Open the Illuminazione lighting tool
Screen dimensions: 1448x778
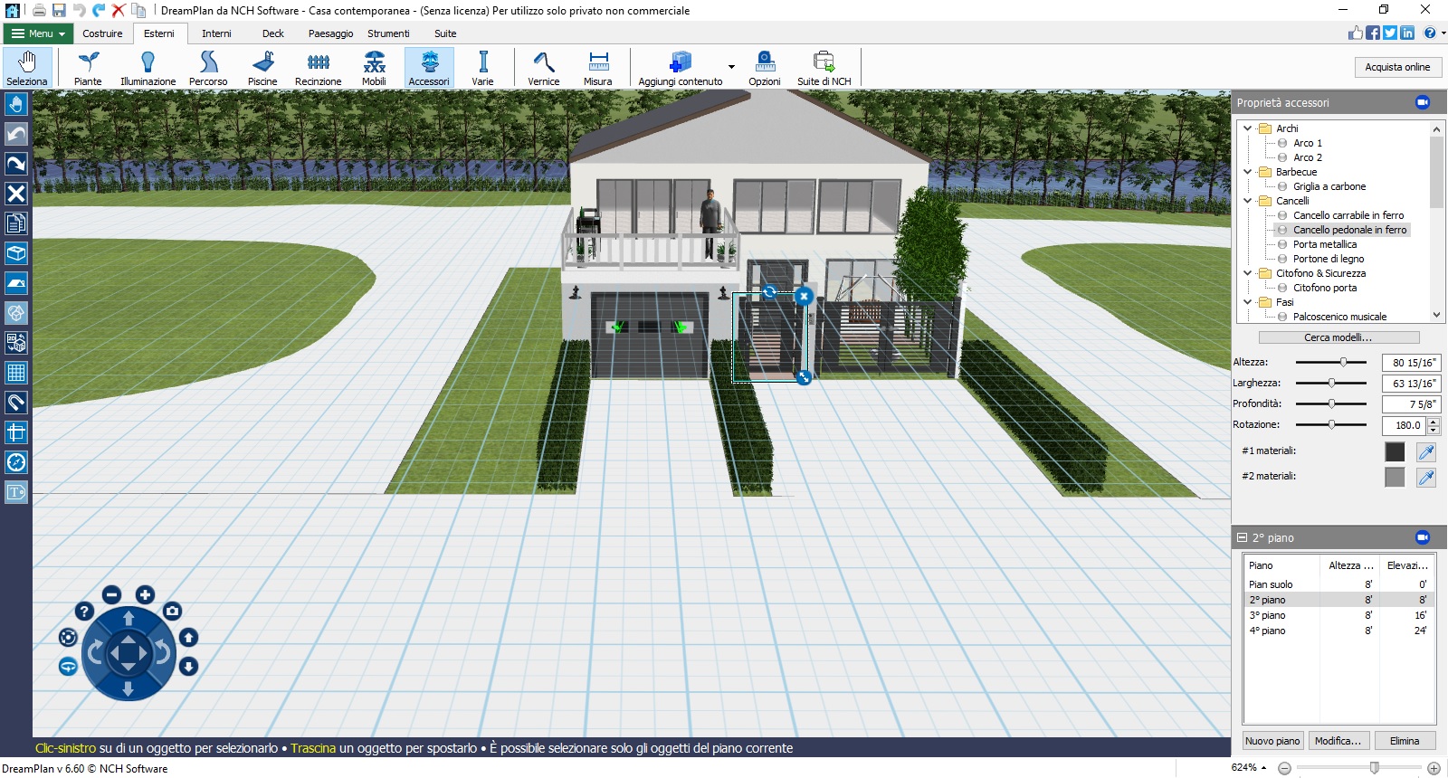click(x=148, y=68)
